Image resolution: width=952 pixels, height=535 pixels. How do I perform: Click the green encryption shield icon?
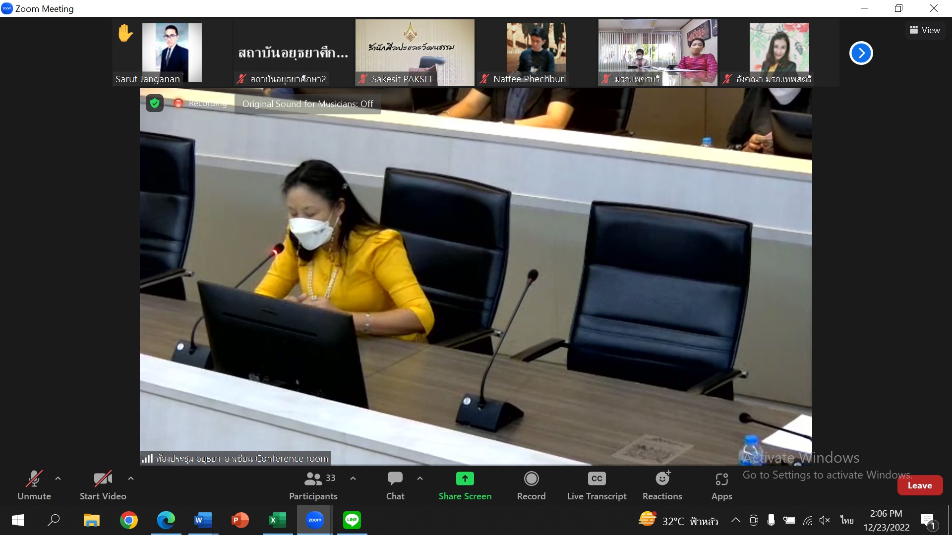tap(155, 103)
